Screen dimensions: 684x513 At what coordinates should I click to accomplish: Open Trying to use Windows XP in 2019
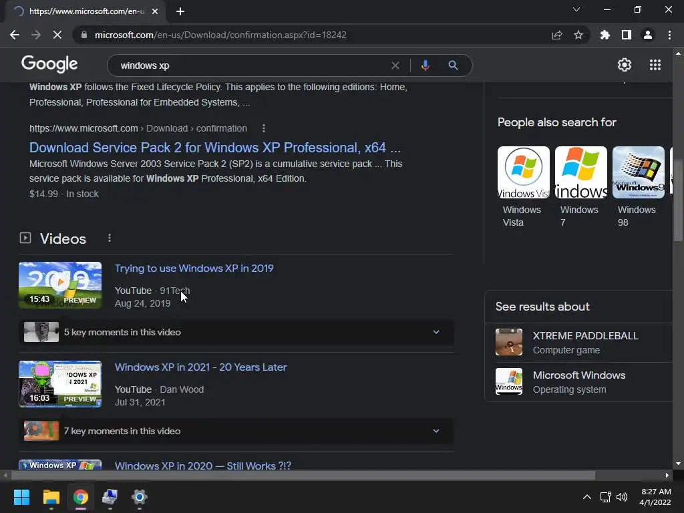click(194, 269)
